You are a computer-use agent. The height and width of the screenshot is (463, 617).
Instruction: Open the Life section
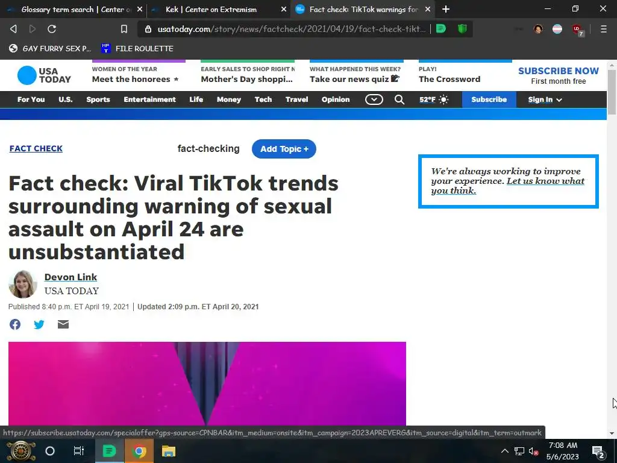pyautogui.click(x=196, y=99)
